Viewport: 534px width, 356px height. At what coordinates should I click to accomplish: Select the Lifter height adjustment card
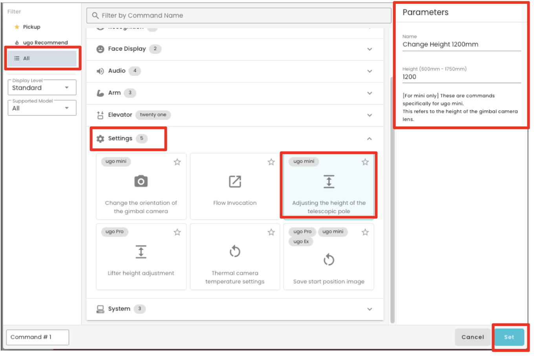[141, 257]
